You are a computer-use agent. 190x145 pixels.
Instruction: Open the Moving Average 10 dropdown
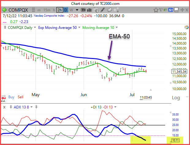point(117,27)
